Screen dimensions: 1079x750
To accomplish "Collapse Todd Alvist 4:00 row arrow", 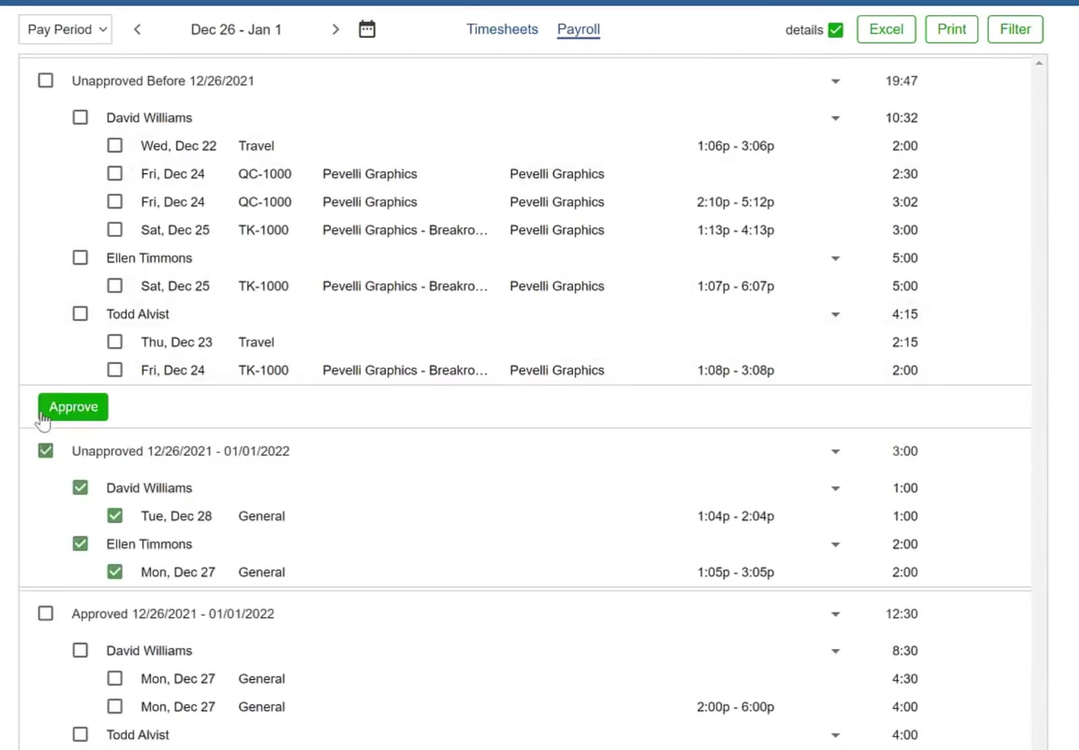I will pos(836,735).
